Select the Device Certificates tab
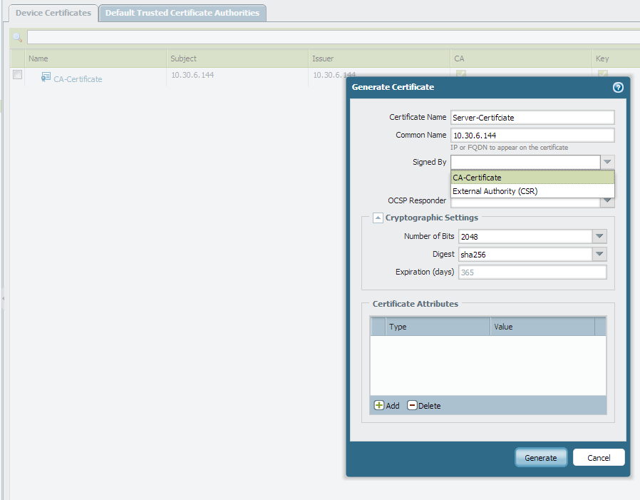 [53, 13]
